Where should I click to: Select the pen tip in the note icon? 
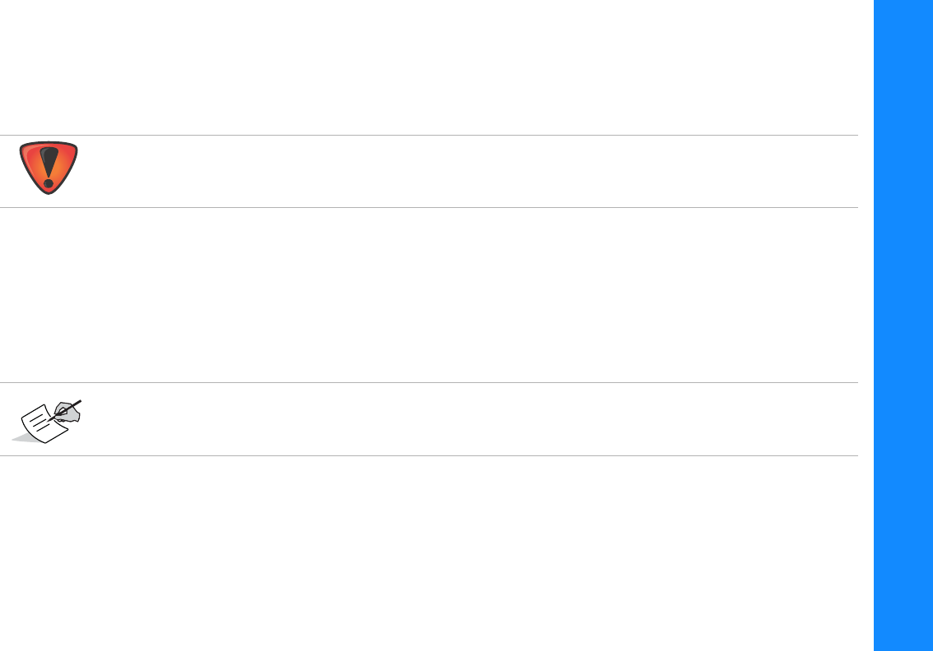pyautogui.click(x=51, y=422)
